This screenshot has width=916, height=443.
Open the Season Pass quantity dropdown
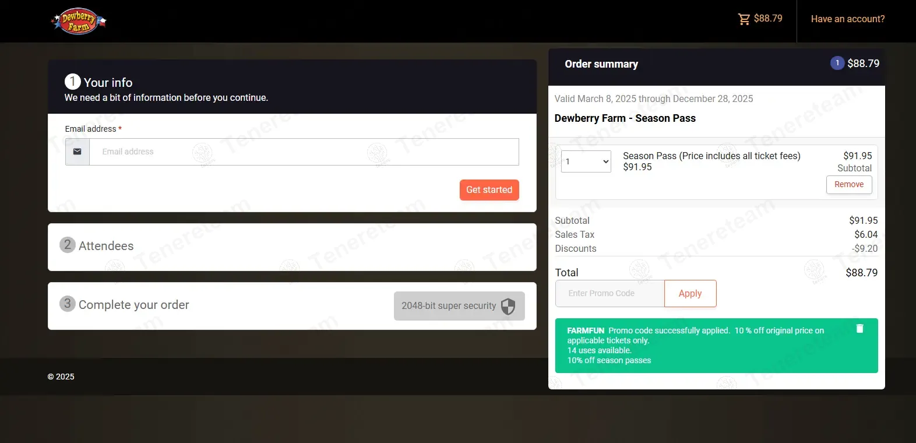[586, 161]
